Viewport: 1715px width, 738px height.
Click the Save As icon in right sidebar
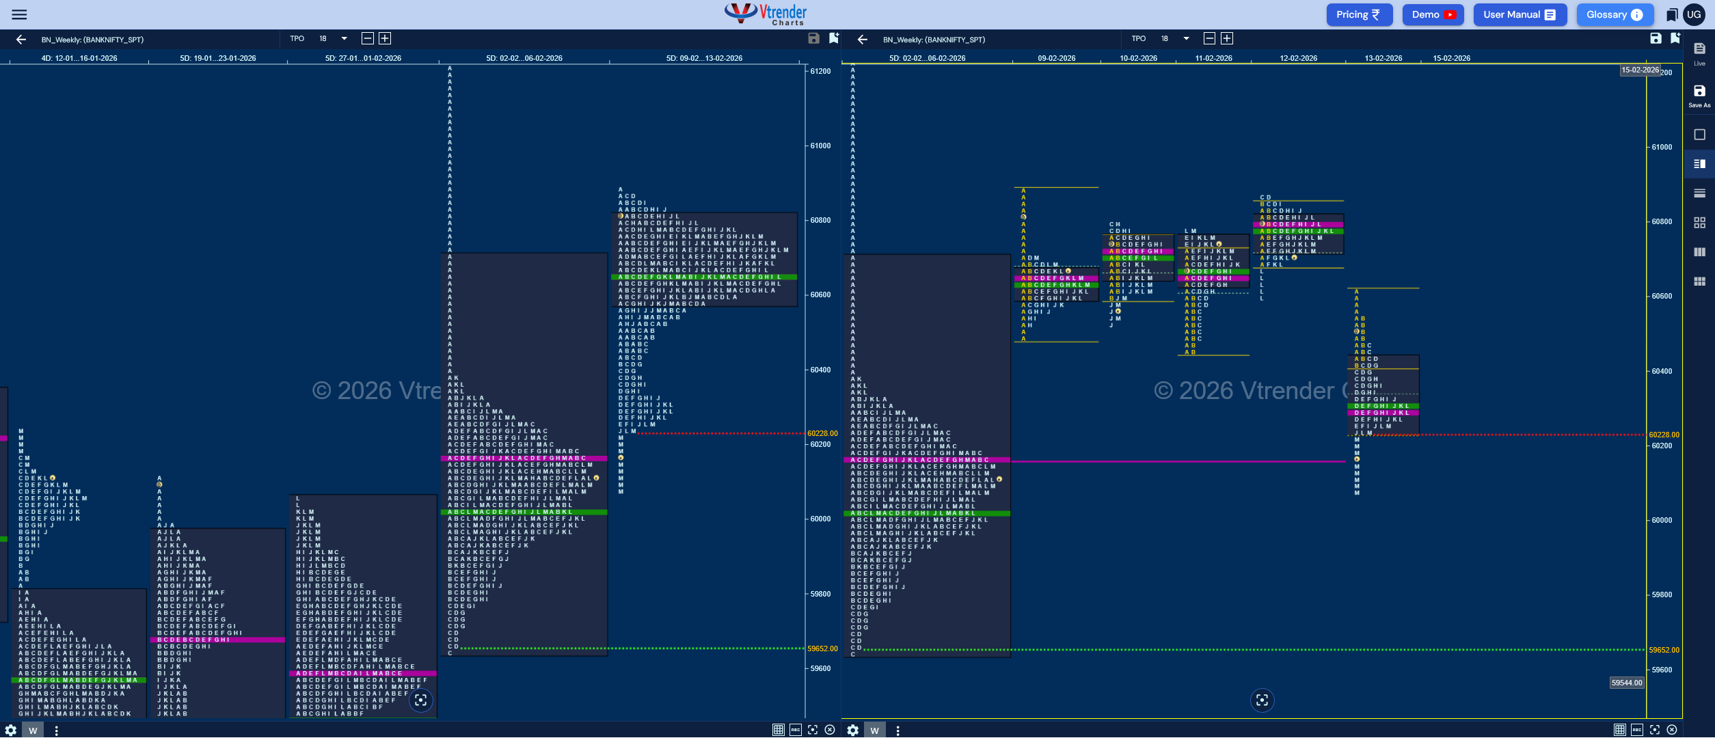(1699, 96)
